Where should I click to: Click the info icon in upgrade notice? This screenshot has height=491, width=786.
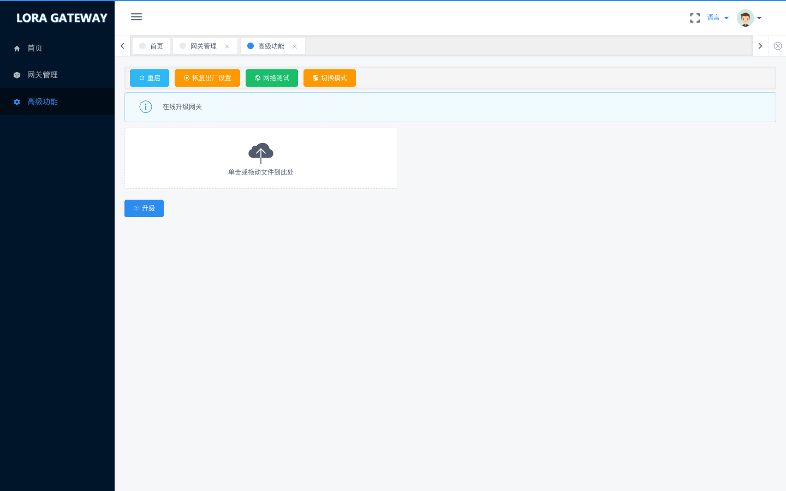pyautogui.click(x=146, y=107)
